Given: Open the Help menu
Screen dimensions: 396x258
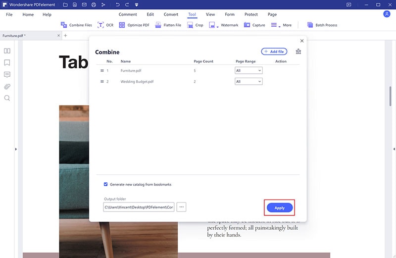Looking at the screenshot, I should [47, 14].
